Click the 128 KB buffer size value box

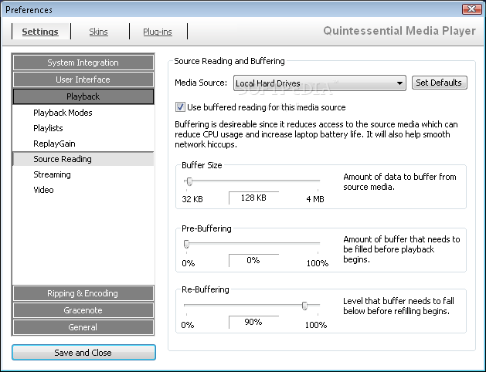pyautogui.click(x=254, y=198)
